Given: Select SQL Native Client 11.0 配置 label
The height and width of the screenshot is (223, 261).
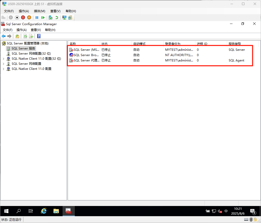Looking at the screenshot, I should [x=32, y=69].
